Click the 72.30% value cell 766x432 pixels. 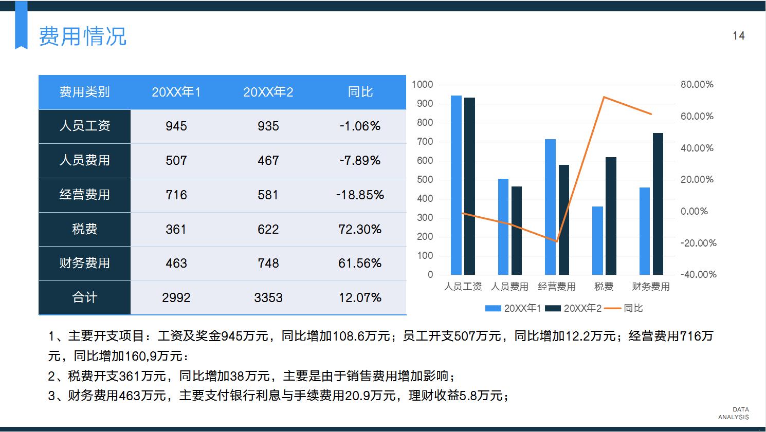click(360, 229)
